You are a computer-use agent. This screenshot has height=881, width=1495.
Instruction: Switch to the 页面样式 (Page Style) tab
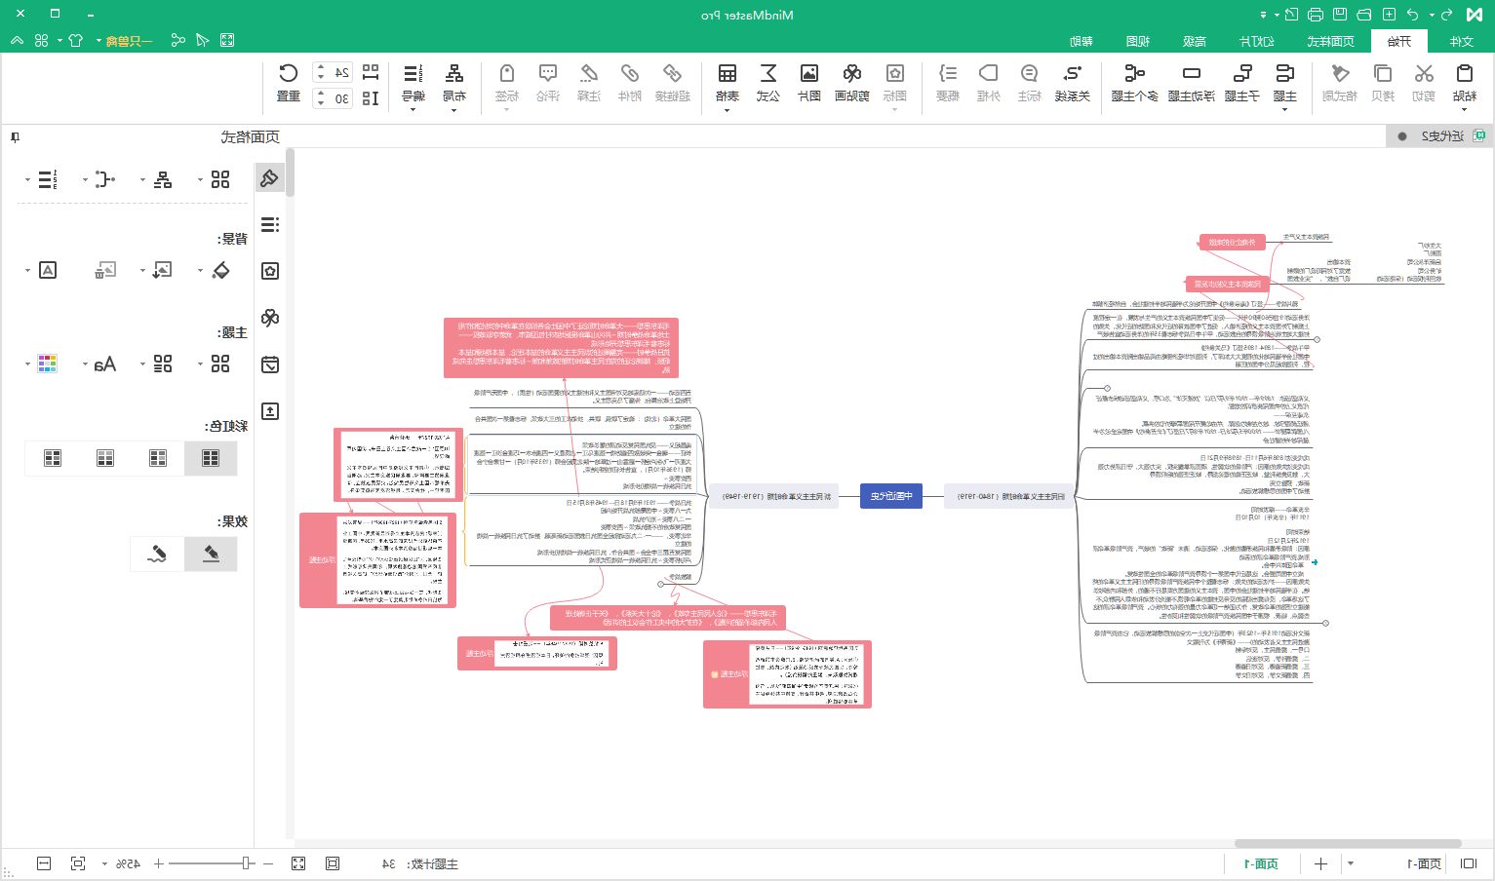click(1330, 41)
